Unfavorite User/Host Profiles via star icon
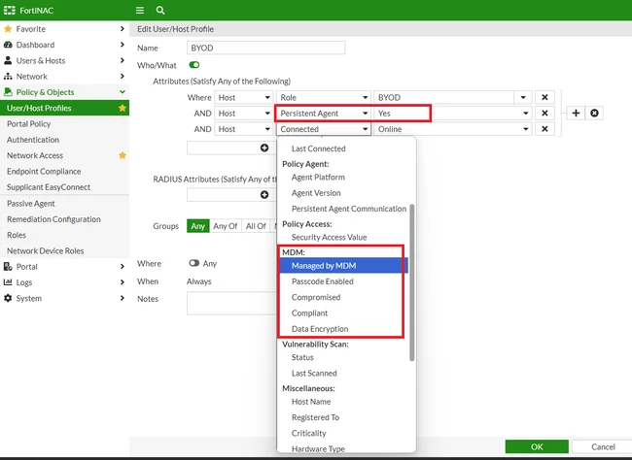Image resolution: width=632 pixels, height=460 pixels. coord(123,108)
